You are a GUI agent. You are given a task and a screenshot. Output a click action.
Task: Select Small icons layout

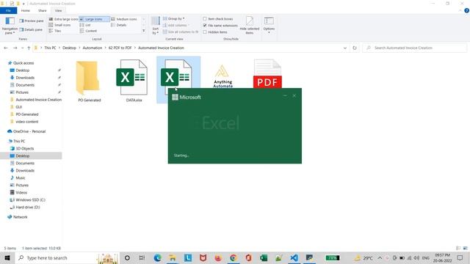(x=59, y=25)
